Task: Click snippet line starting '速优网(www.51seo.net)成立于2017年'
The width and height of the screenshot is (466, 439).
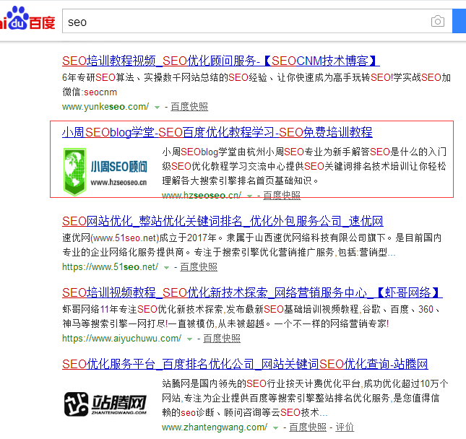Action: 251,238
